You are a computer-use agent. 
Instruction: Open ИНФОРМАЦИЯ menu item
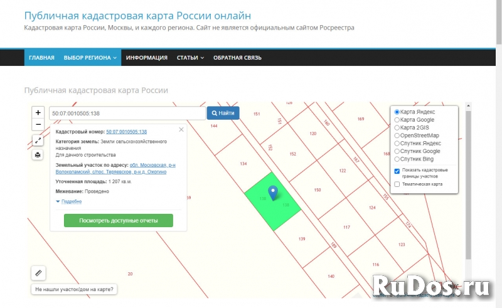(x=147, y=58)
